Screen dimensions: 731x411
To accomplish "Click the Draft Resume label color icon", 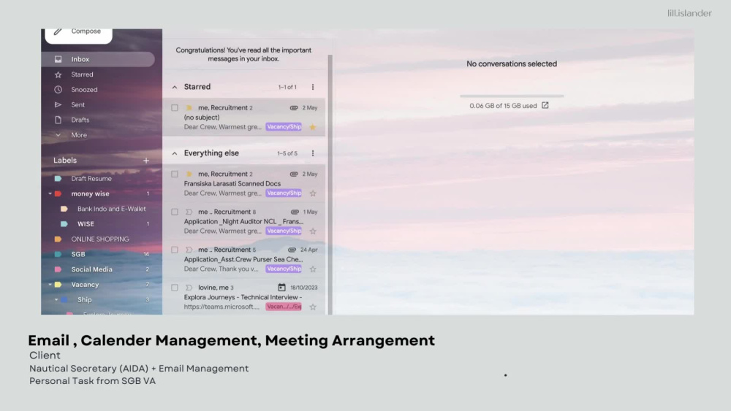I will (x=58, y=178).
